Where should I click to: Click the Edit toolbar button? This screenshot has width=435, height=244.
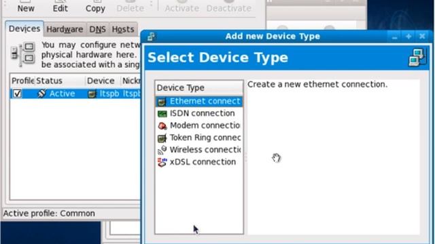[x=60, y=7]
